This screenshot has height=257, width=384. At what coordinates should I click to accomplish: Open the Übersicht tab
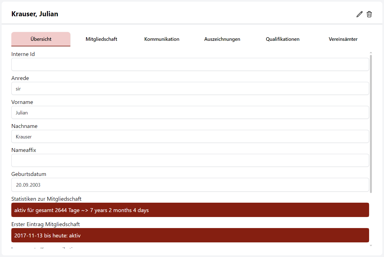(x=41, y=39)
